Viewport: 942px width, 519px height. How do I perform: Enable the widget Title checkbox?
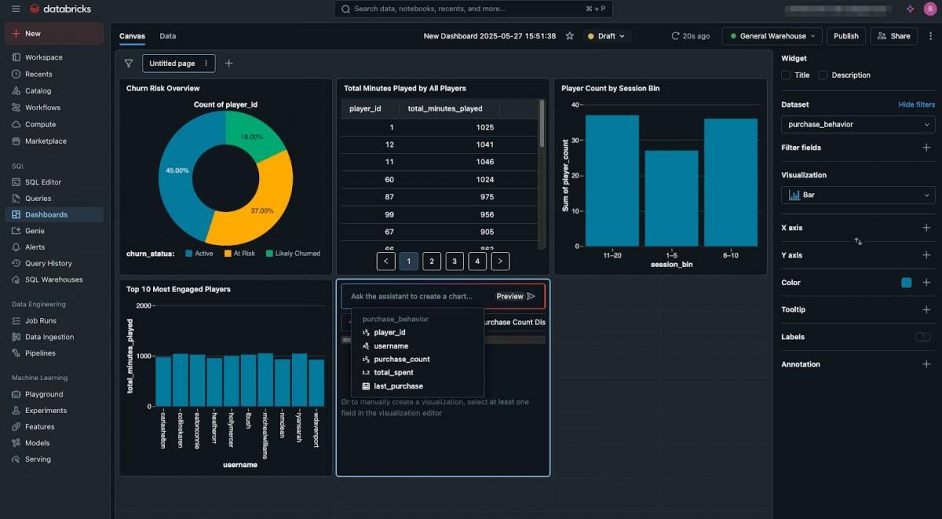point(786,75)
